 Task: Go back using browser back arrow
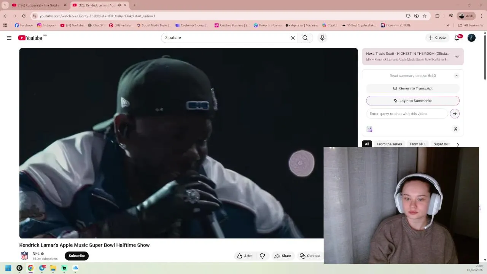[5, 16]
